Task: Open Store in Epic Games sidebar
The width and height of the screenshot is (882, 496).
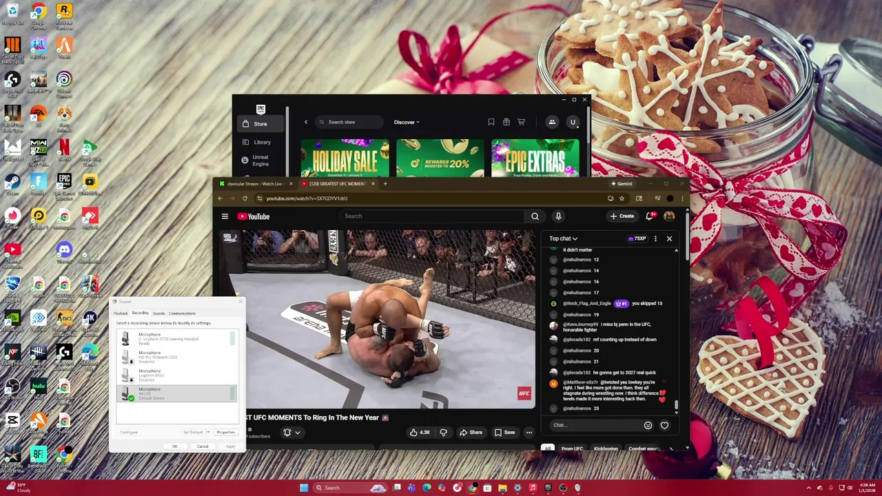Action: point(260,124)
